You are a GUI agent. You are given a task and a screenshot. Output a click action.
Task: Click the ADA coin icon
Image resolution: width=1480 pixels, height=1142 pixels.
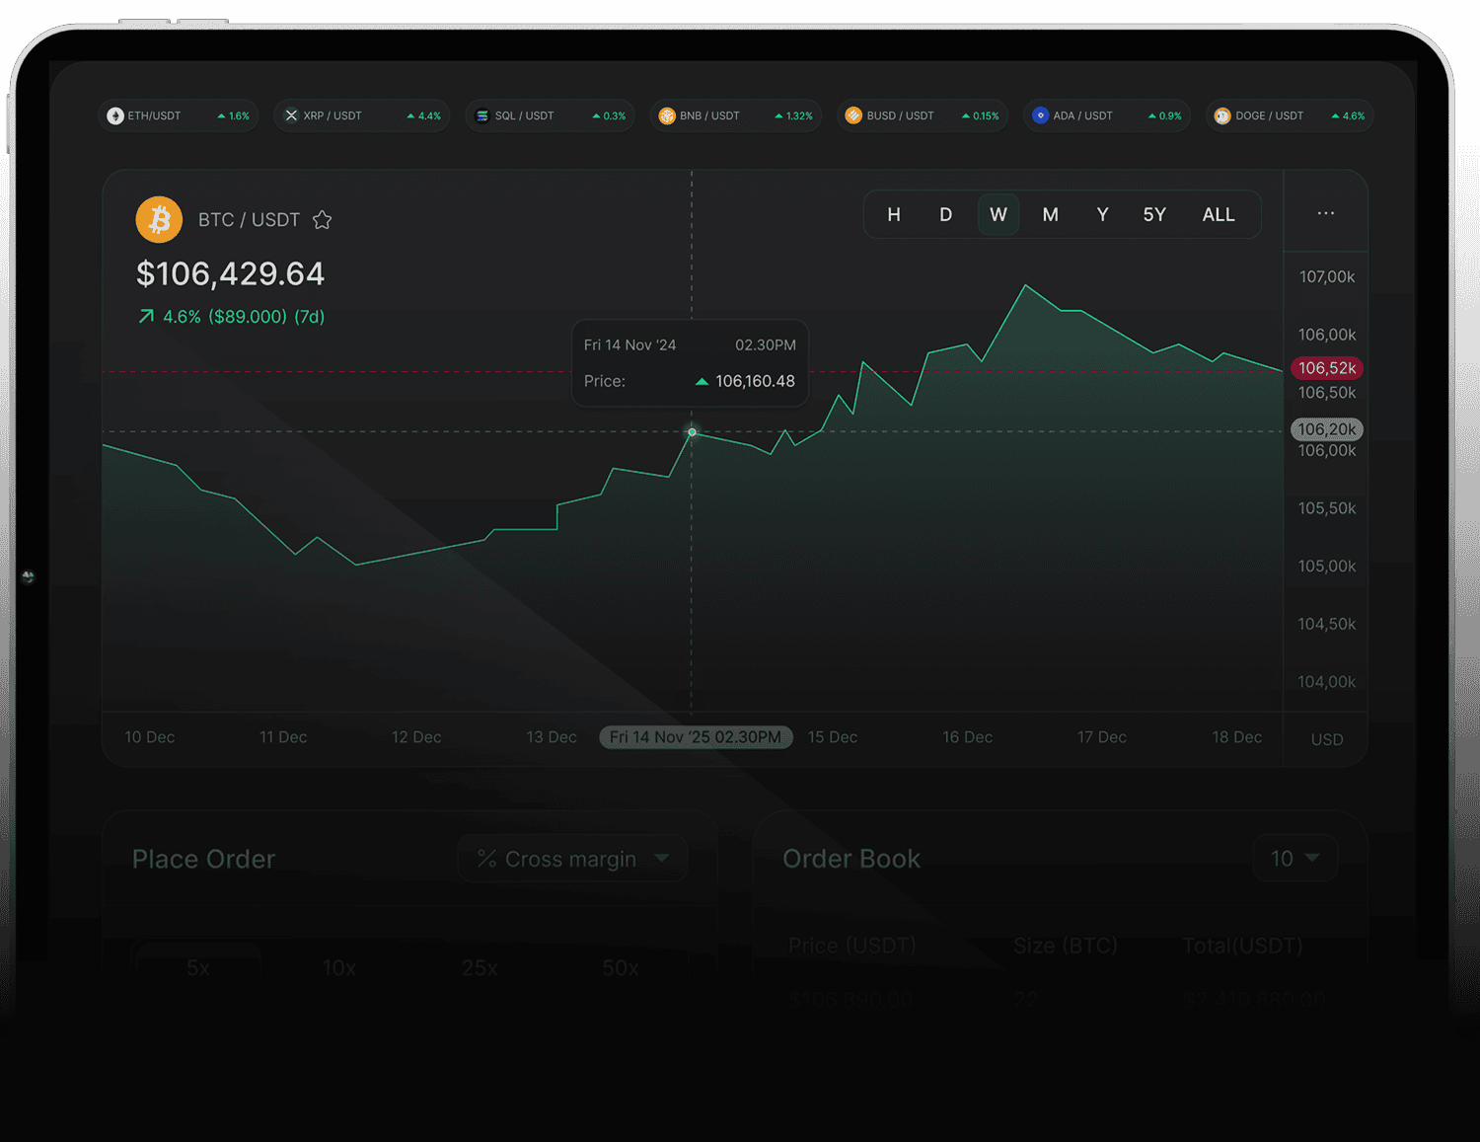(x=1040, y=115)
